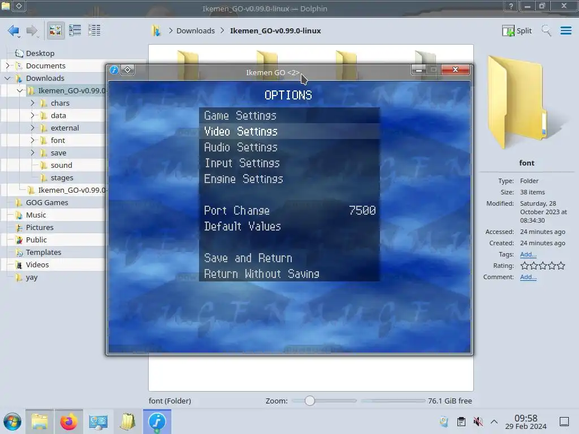Toggle muted volume tray icon
The image size is (579, 434).
[x=478, y=422]
